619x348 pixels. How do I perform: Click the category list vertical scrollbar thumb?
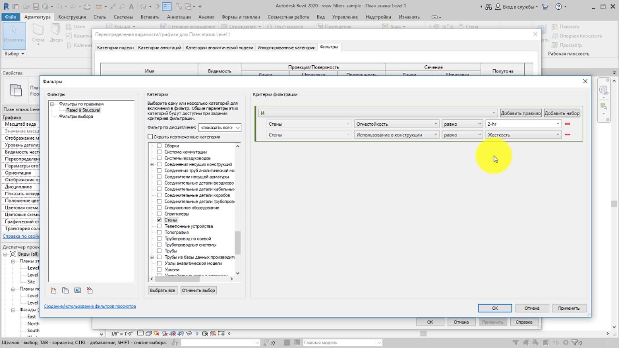[238, 243]
